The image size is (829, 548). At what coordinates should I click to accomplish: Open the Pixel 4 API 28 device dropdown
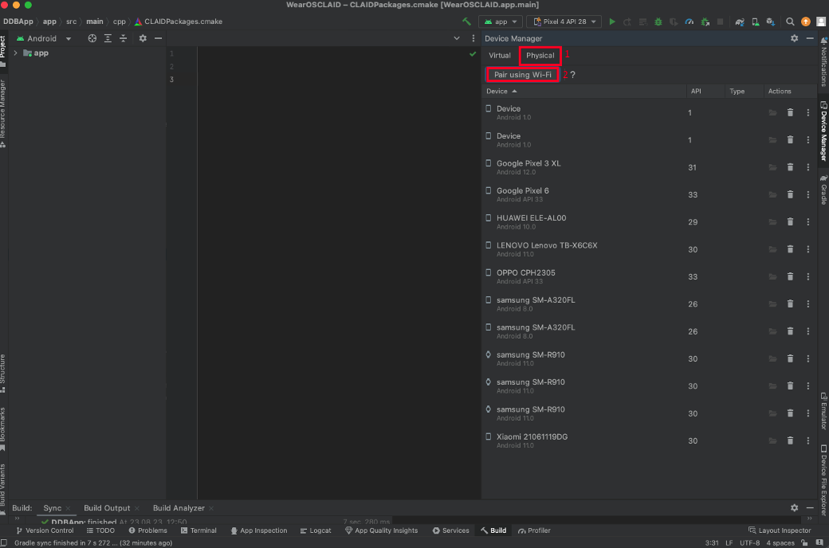pos(564,22)
